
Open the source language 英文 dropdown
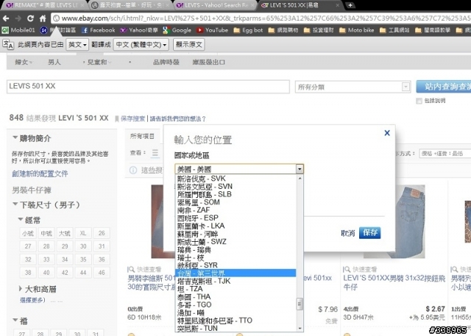click(77, 45)
